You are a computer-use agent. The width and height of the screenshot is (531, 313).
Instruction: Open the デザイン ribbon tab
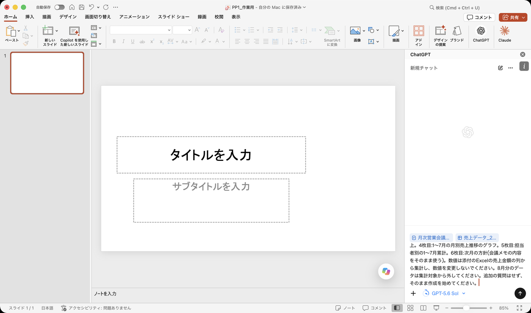tap(68, 17)
